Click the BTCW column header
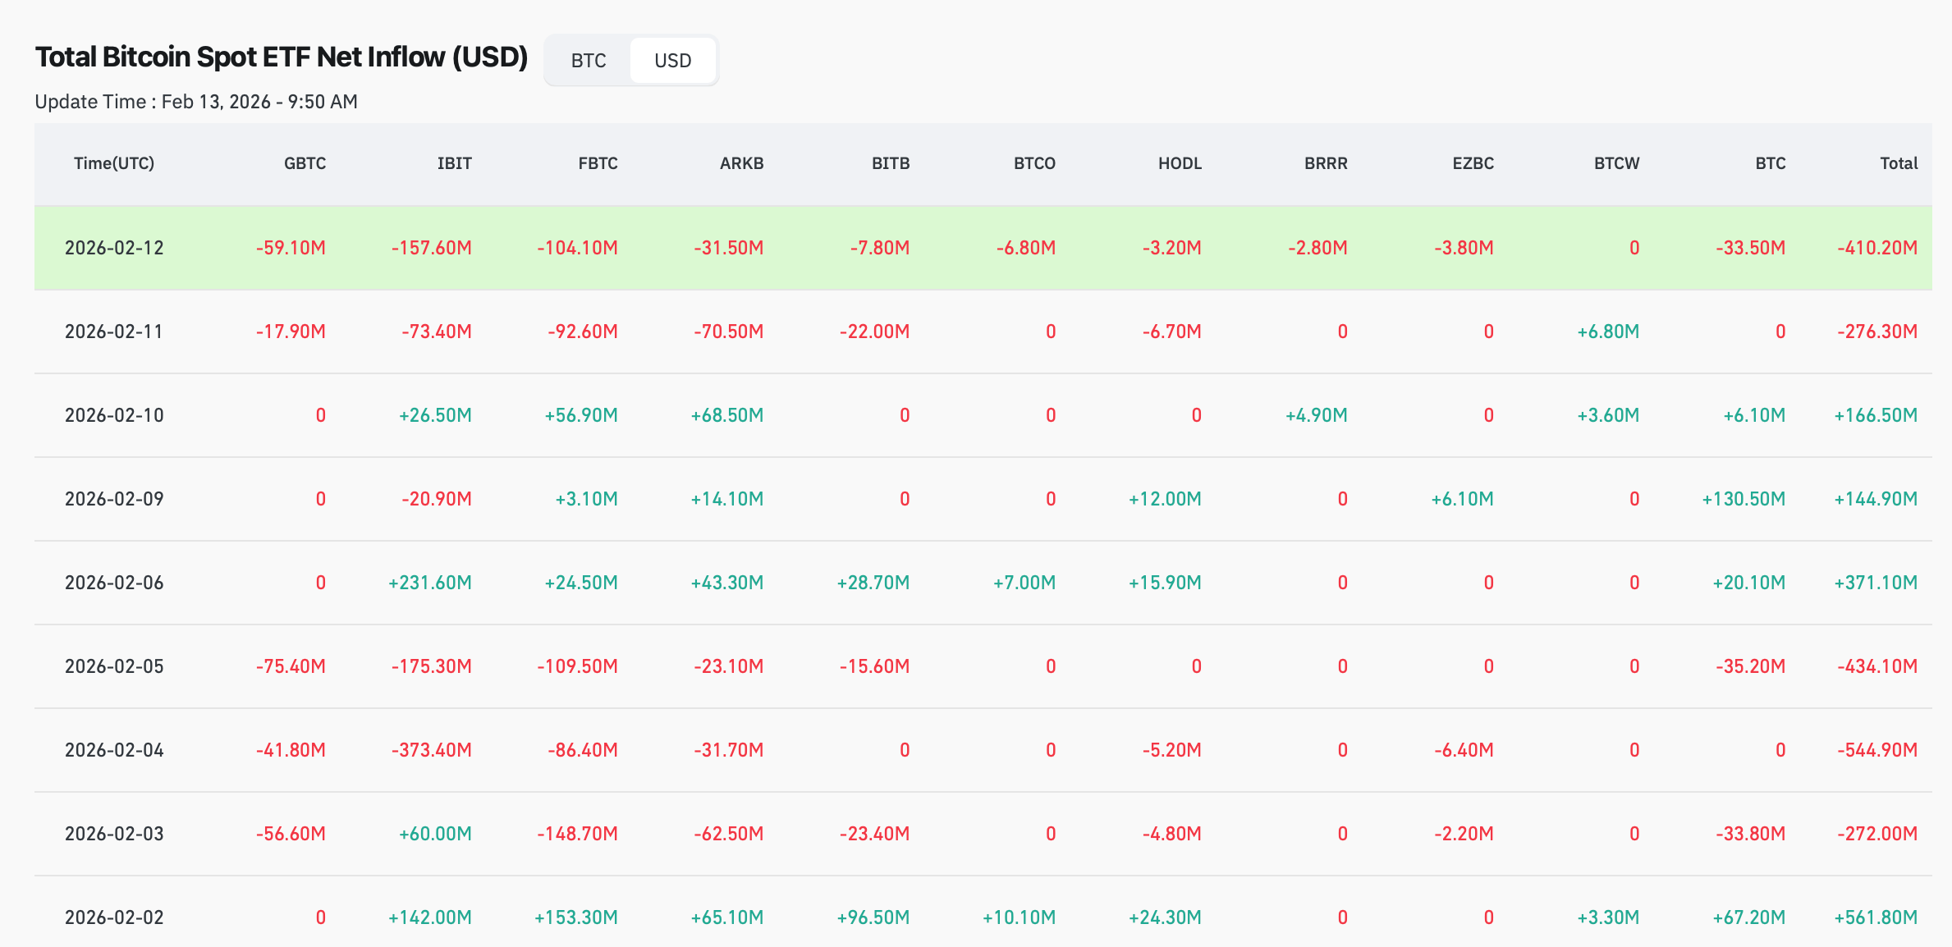 tap(1616, 163)
